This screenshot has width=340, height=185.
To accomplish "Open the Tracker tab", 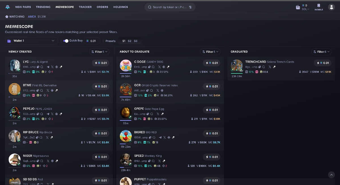I will tap(85, 7).
